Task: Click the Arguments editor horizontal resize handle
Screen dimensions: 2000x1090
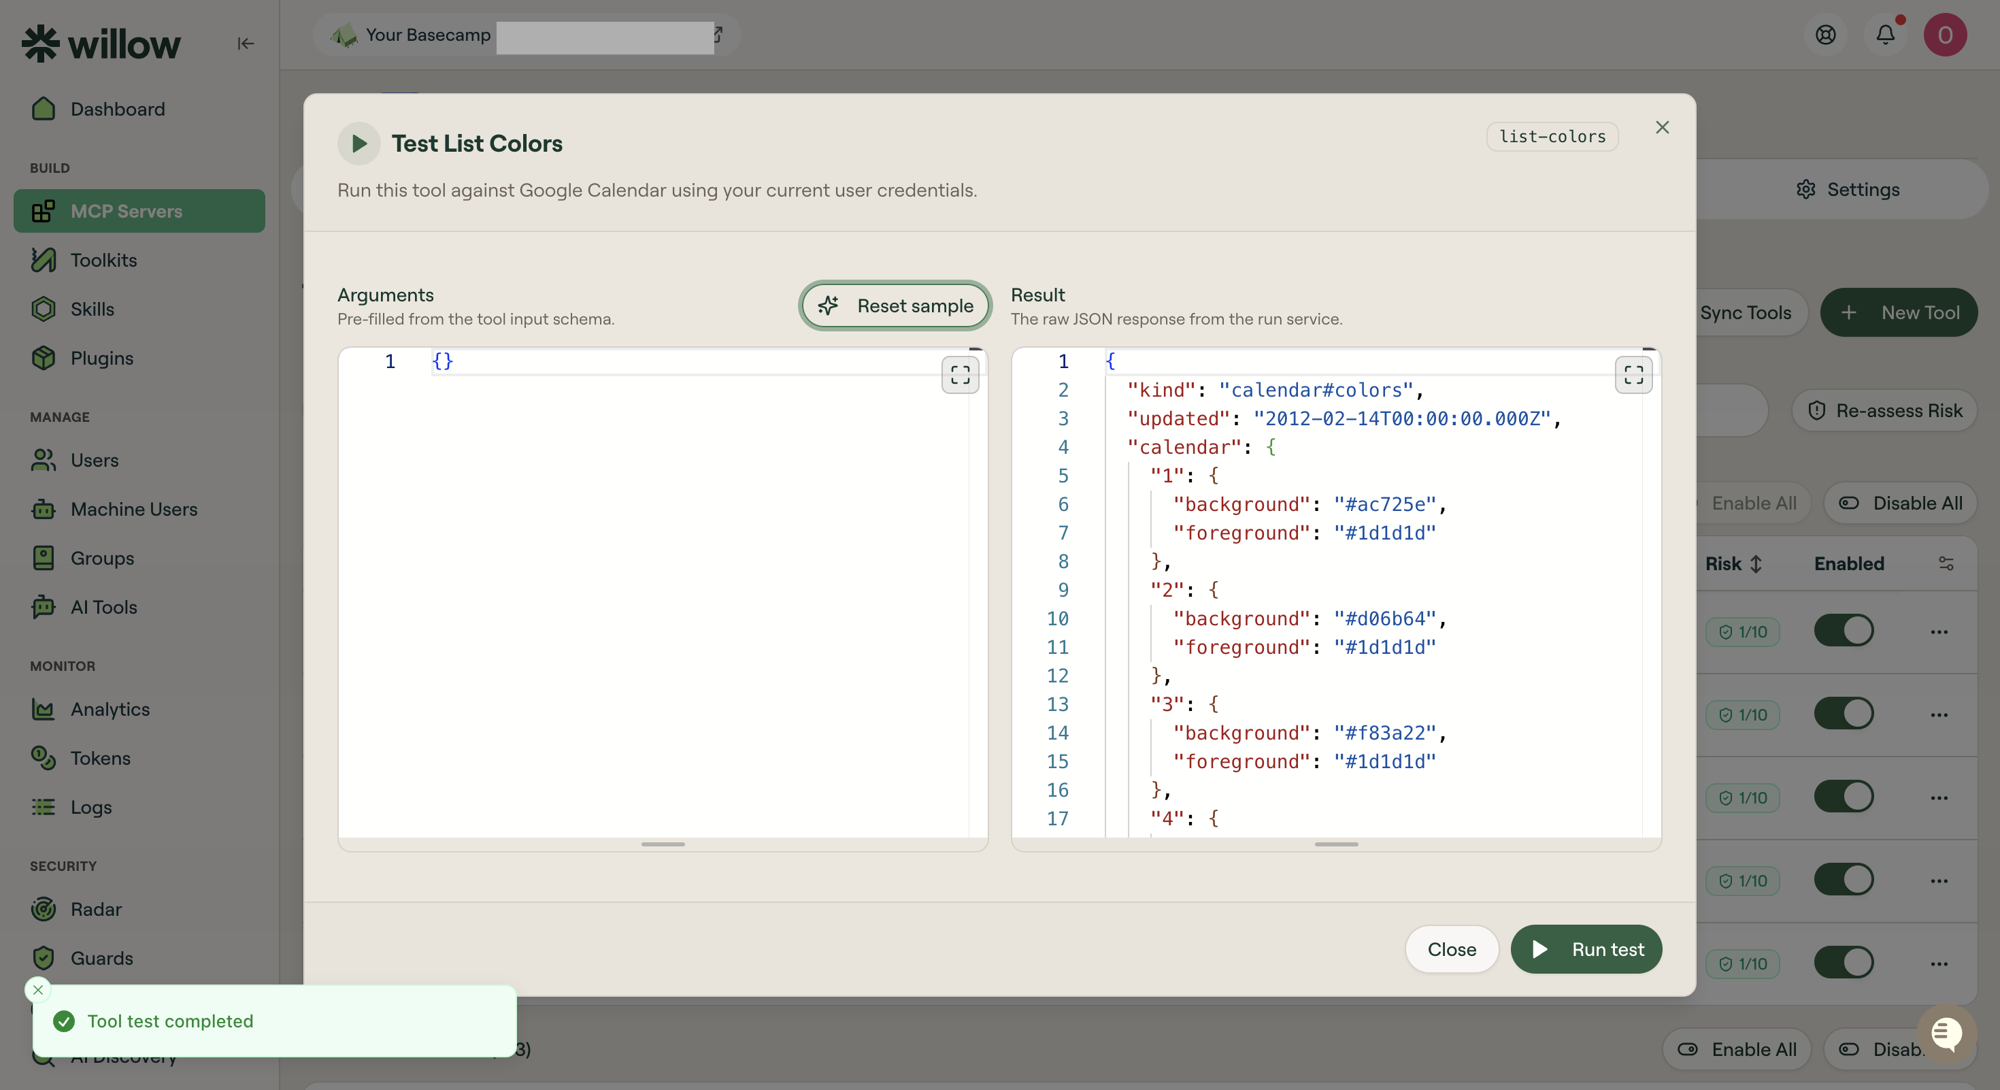Action: pos(663,844)
